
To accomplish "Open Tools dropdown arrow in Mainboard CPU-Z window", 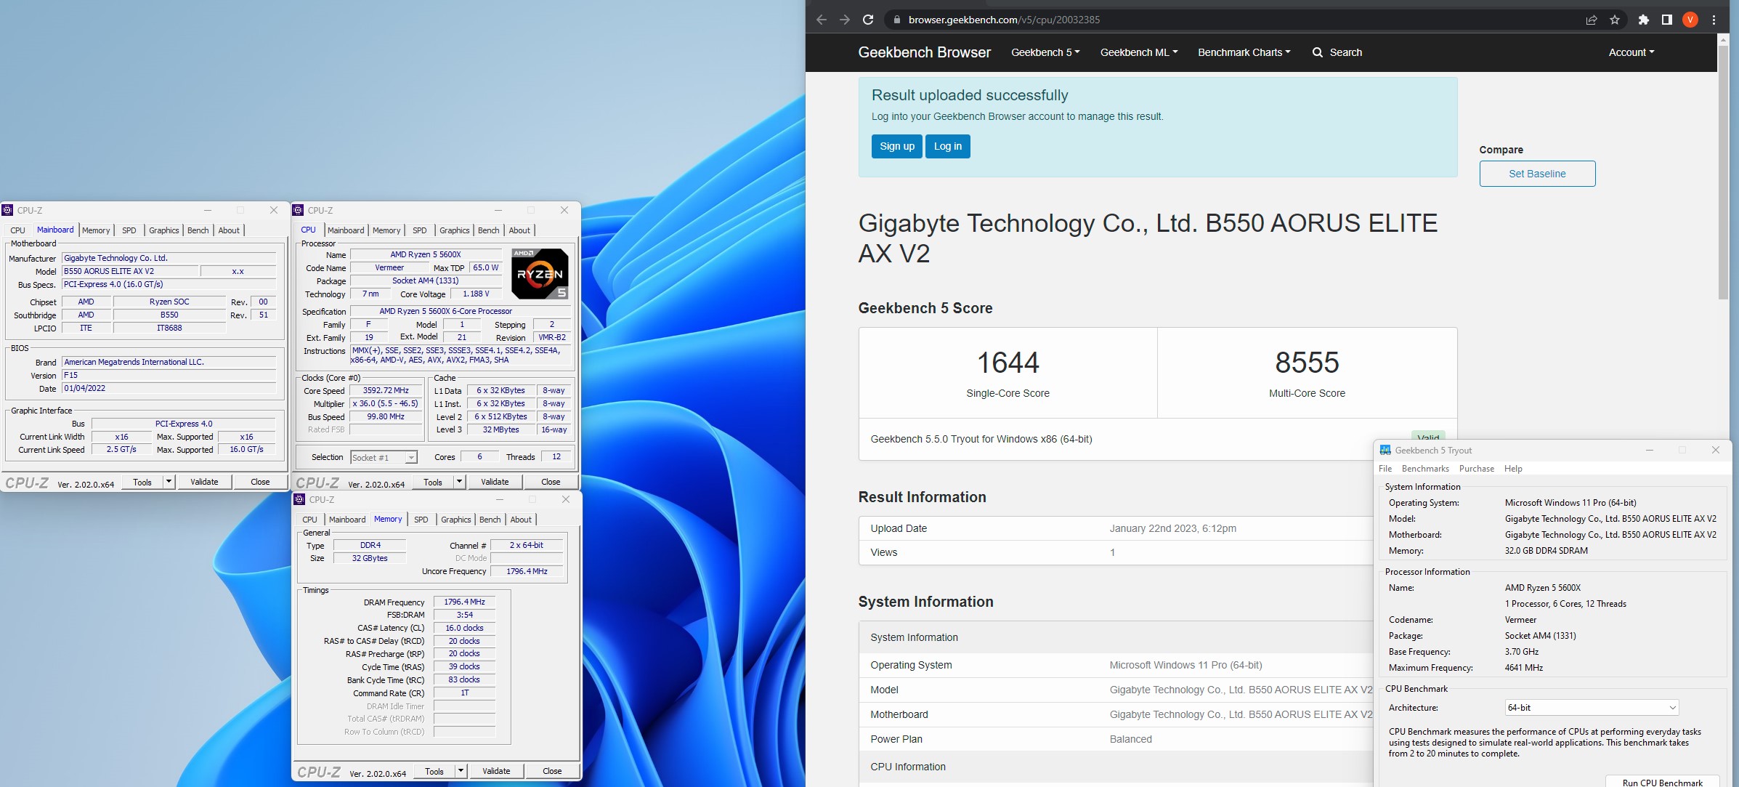I will 169,481.
